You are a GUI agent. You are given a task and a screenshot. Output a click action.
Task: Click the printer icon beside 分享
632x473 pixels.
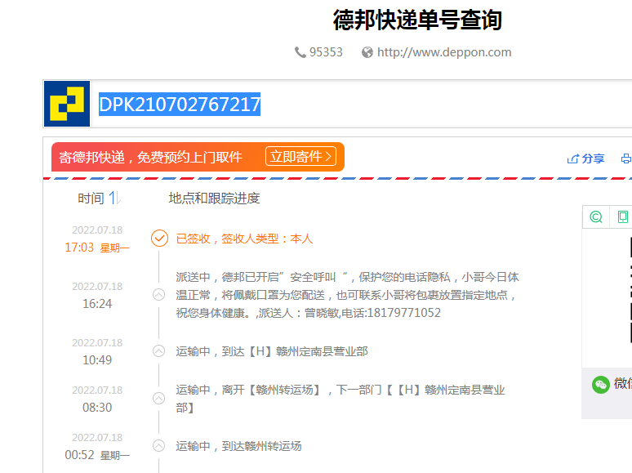tap(626, 158)
